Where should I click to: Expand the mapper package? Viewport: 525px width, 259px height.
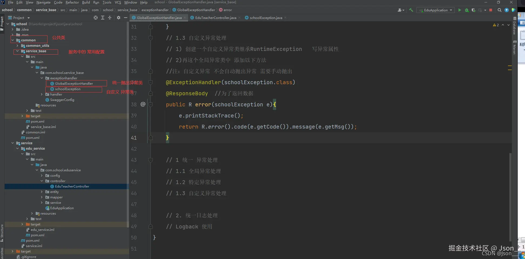click(x=42, y=197)
